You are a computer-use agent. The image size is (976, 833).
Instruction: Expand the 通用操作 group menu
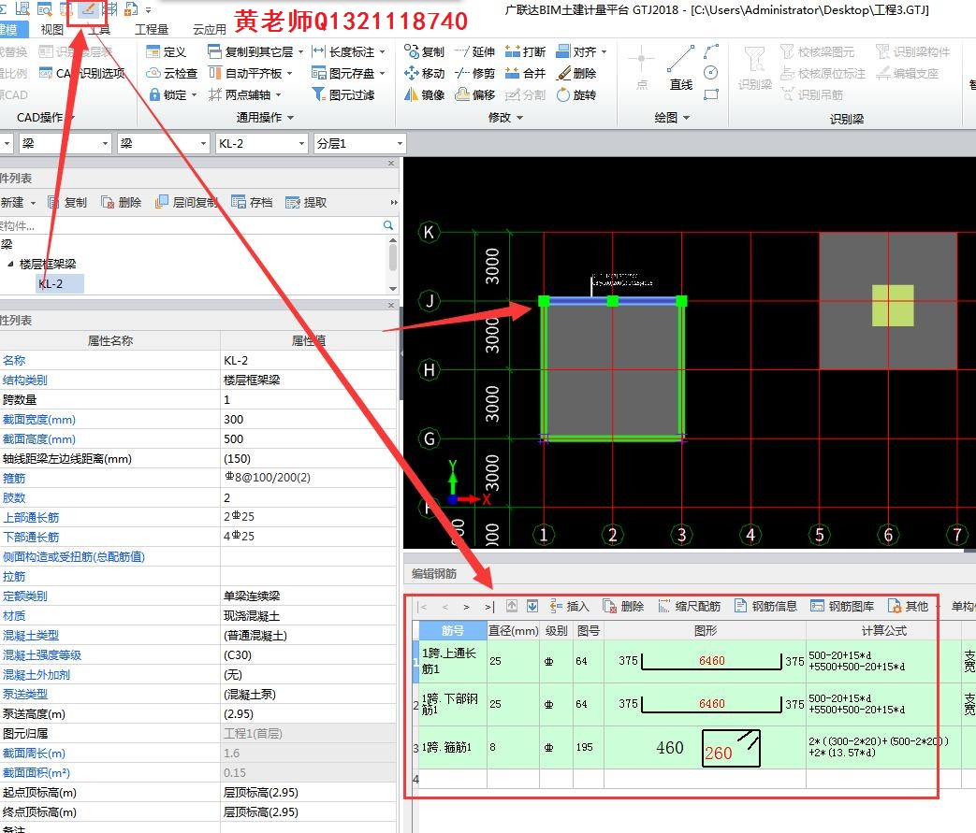[265, 117]
